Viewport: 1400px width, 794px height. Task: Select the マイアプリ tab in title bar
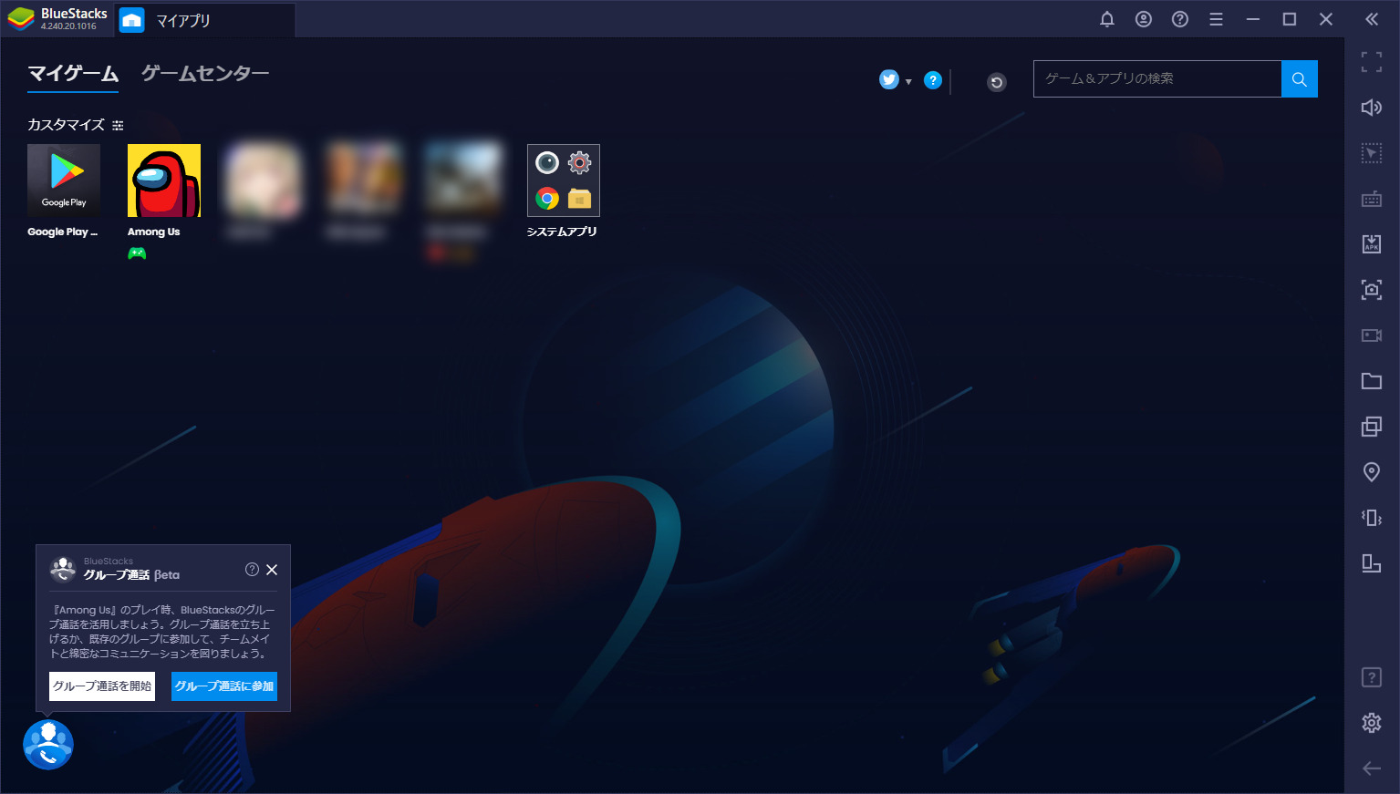pos(205,19)
